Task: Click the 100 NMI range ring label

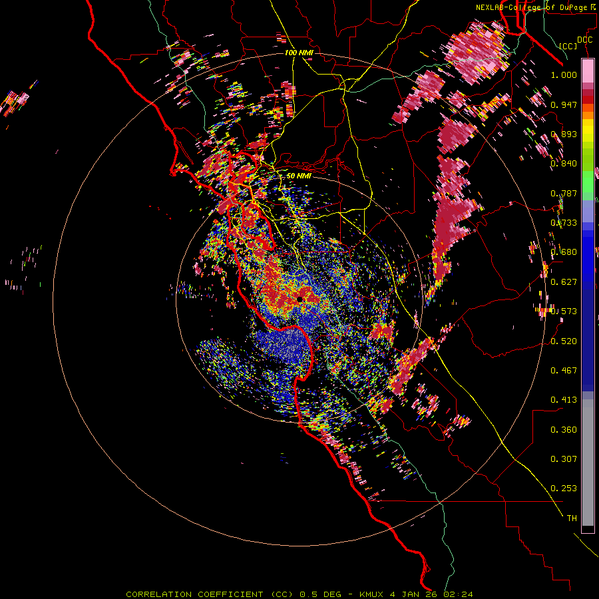Action: click(x=299, y=53)
